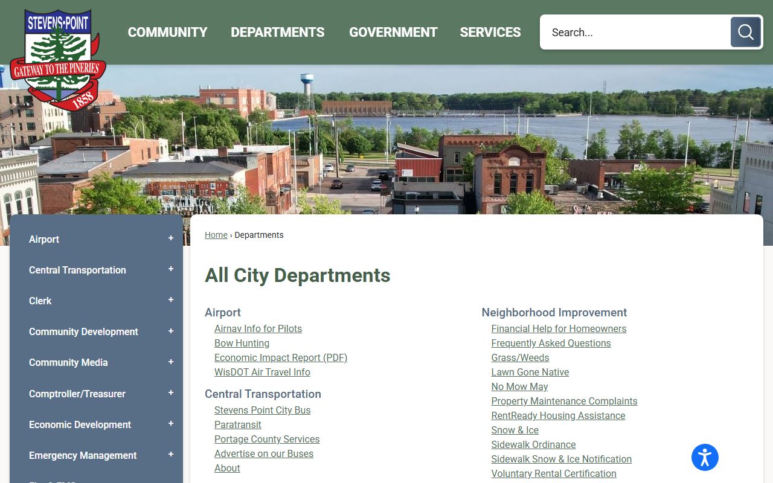
Task: Open the Airport department heading
Action: 223,312
